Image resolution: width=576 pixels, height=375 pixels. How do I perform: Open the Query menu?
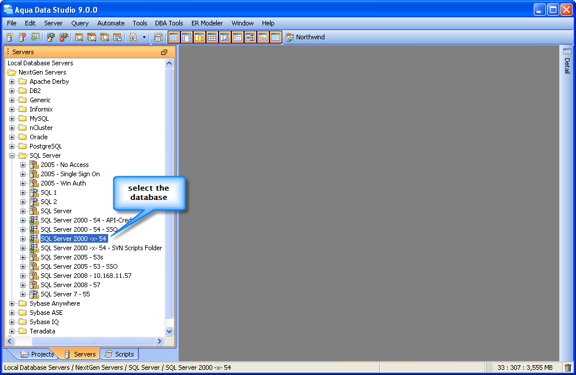coord(80,23)
